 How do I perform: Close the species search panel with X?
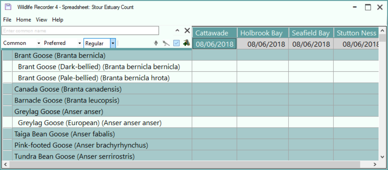point(187,30)
